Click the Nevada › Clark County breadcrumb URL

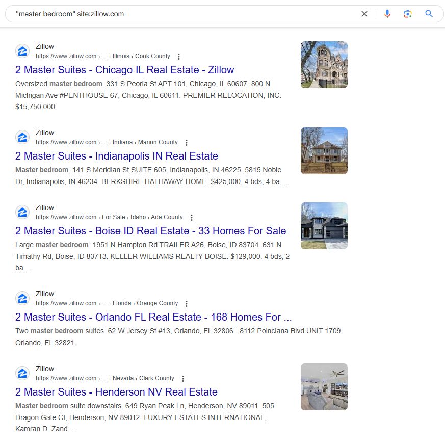pos(105,378)
